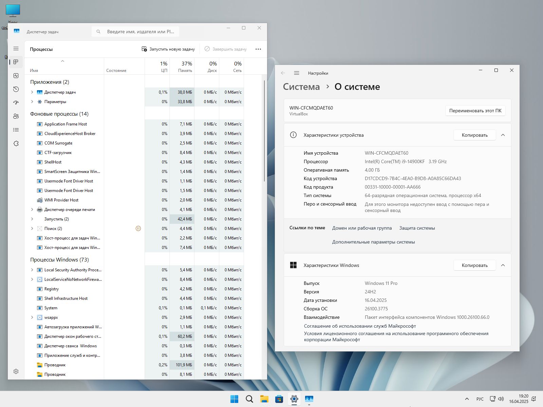The height and width of the screenshot is (407, 543).
Task: Click Переименовать этот ПК button
Action: 475,111
